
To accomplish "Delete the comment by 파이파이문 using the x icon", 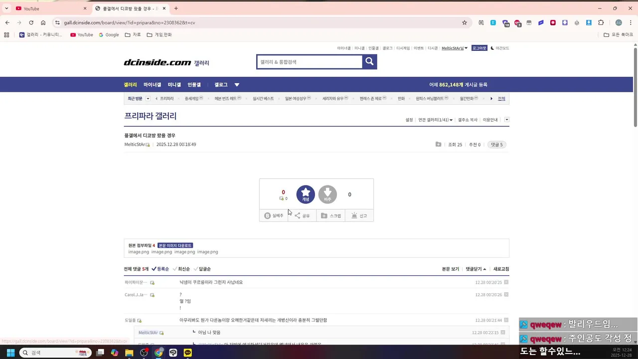I will 506,282.
